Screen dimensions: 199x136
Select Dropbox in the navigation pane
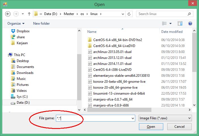pos(23,31)
